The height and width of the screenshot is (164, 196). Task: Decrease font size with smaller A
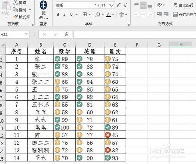pyautogui.click(x=125, y=5)
